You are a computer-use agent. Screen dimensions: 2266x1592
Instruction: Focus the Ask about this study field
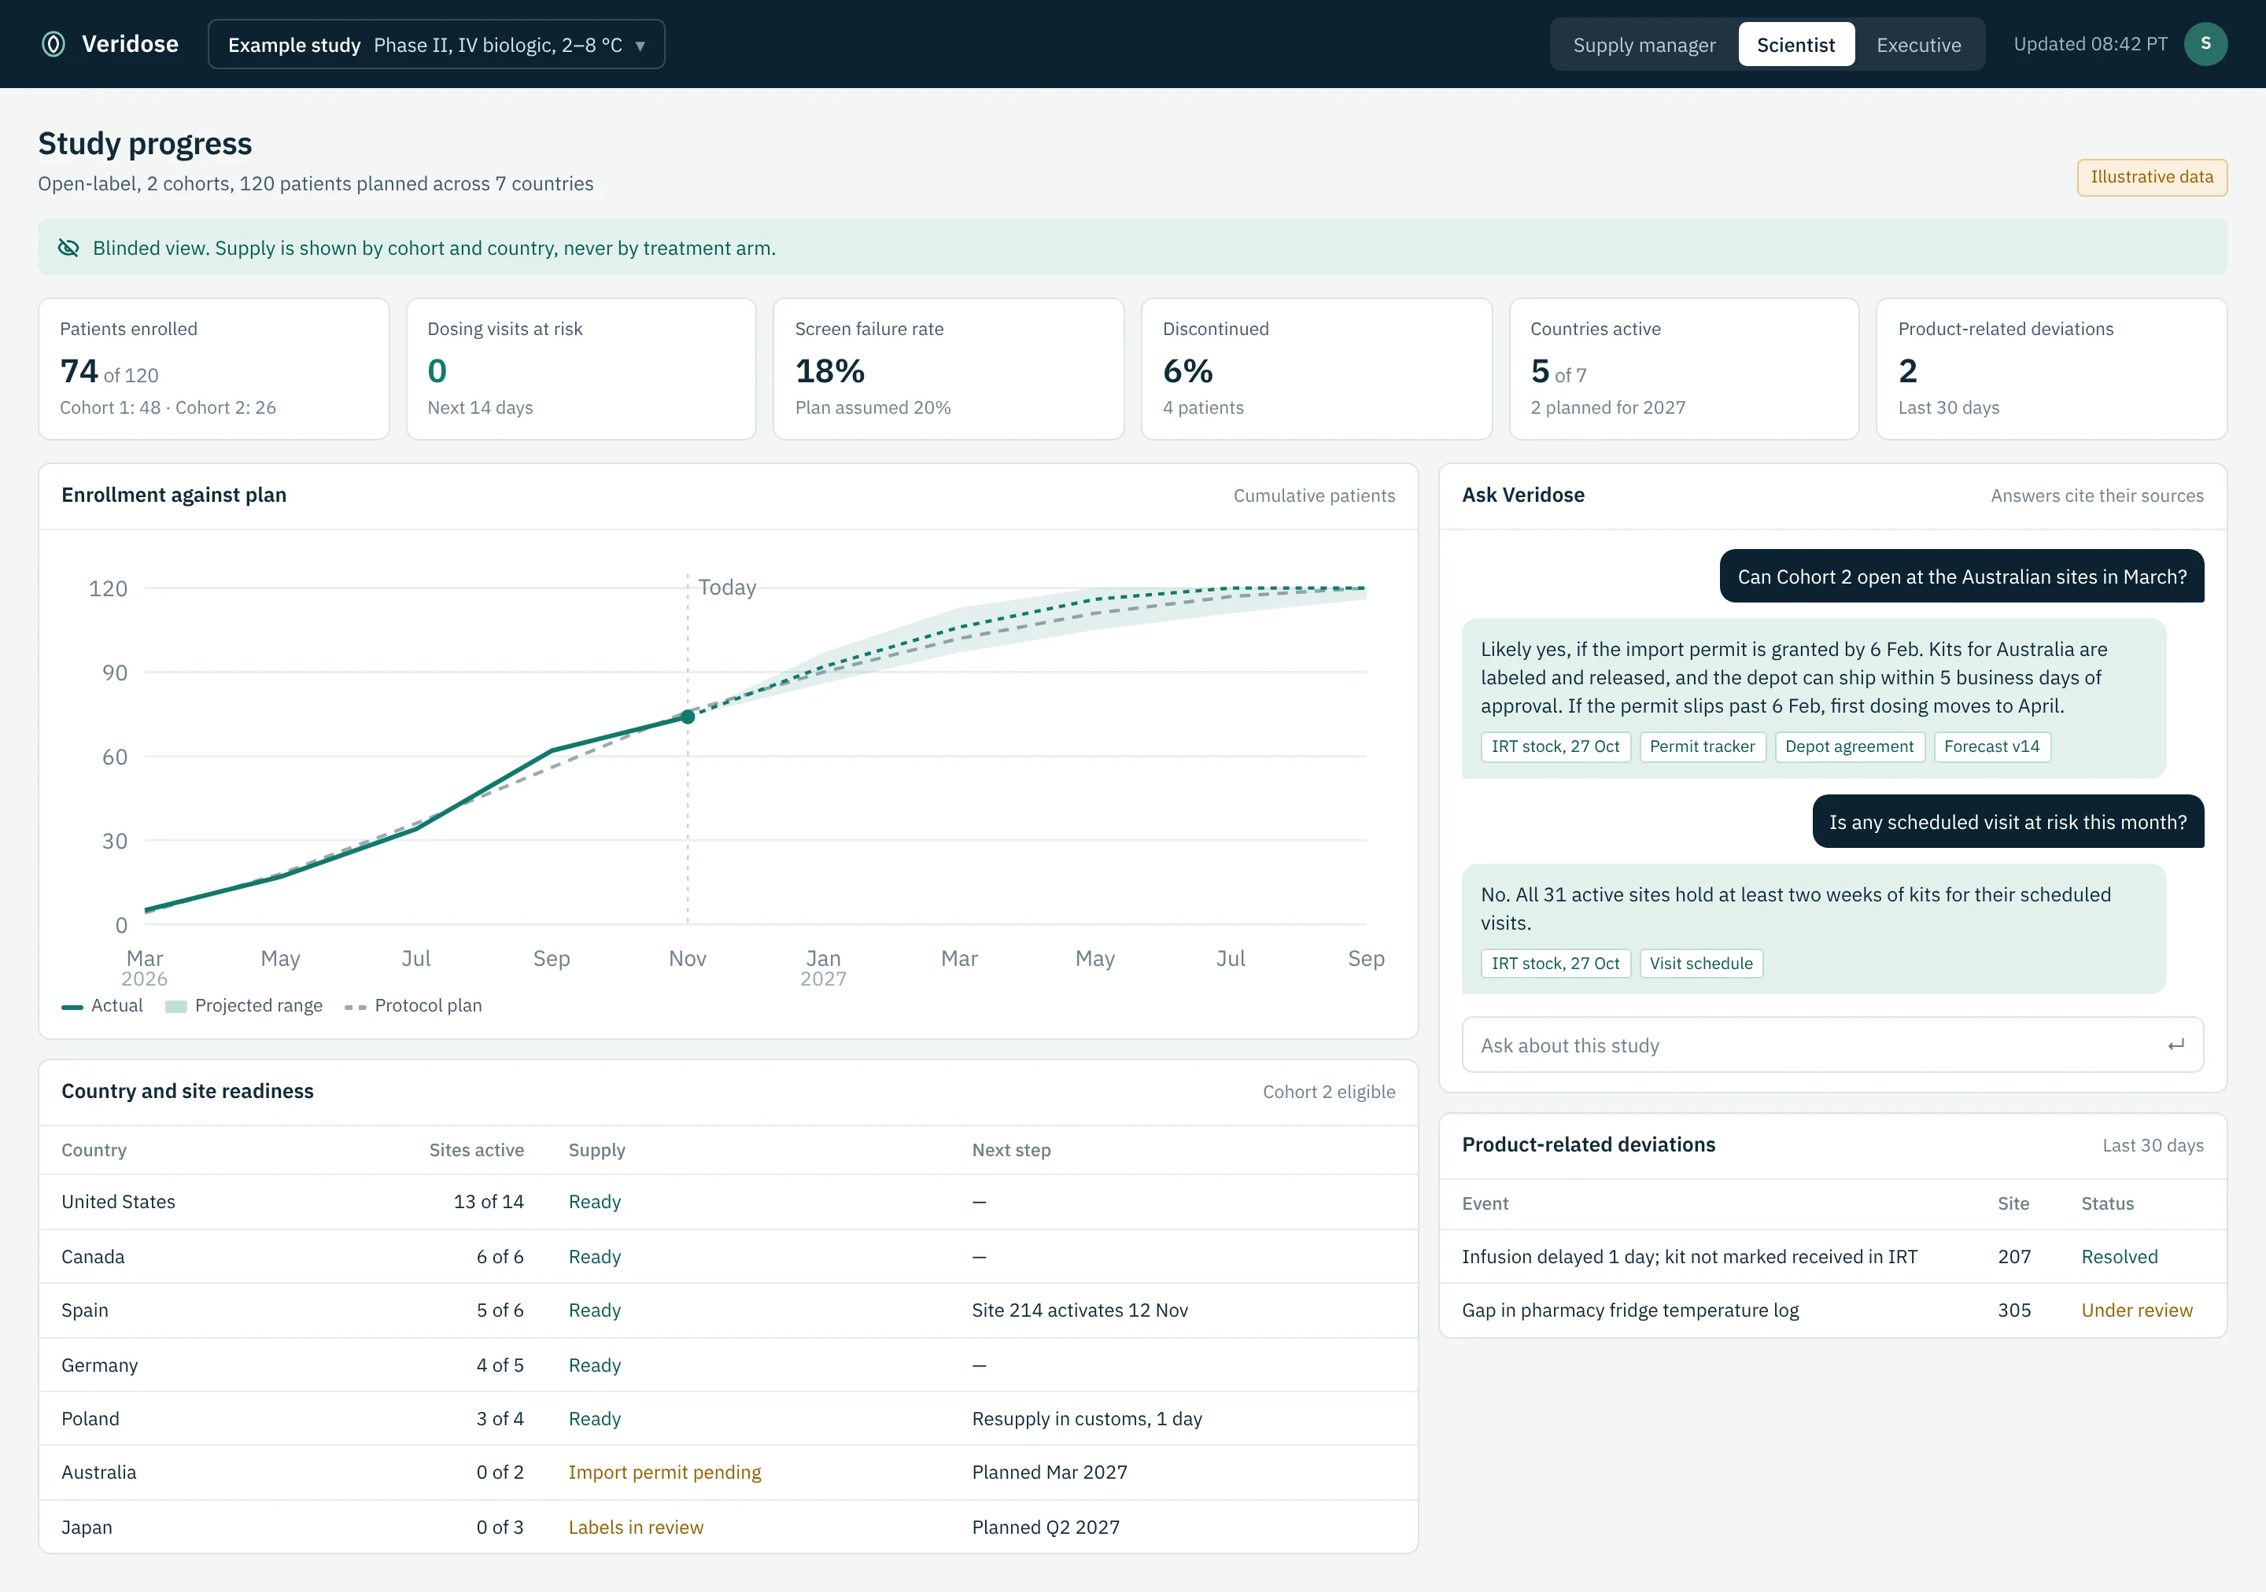(1832, 1045)
